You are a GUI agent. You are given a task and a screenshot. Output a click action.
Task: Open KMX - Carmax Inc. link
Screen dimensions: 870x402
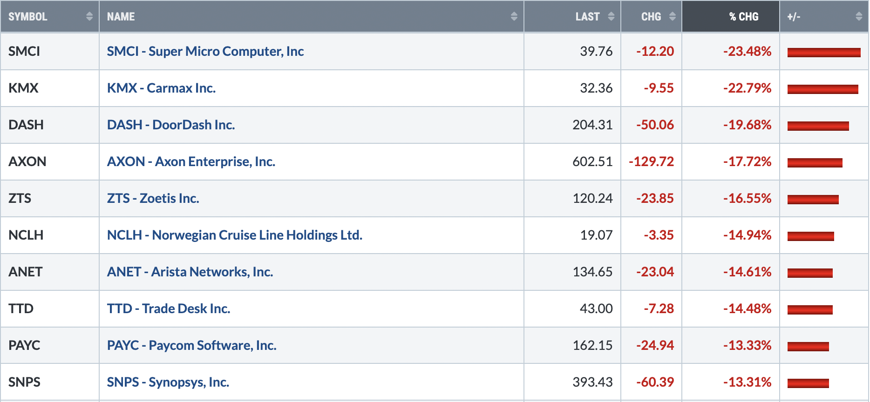(161, 88)
